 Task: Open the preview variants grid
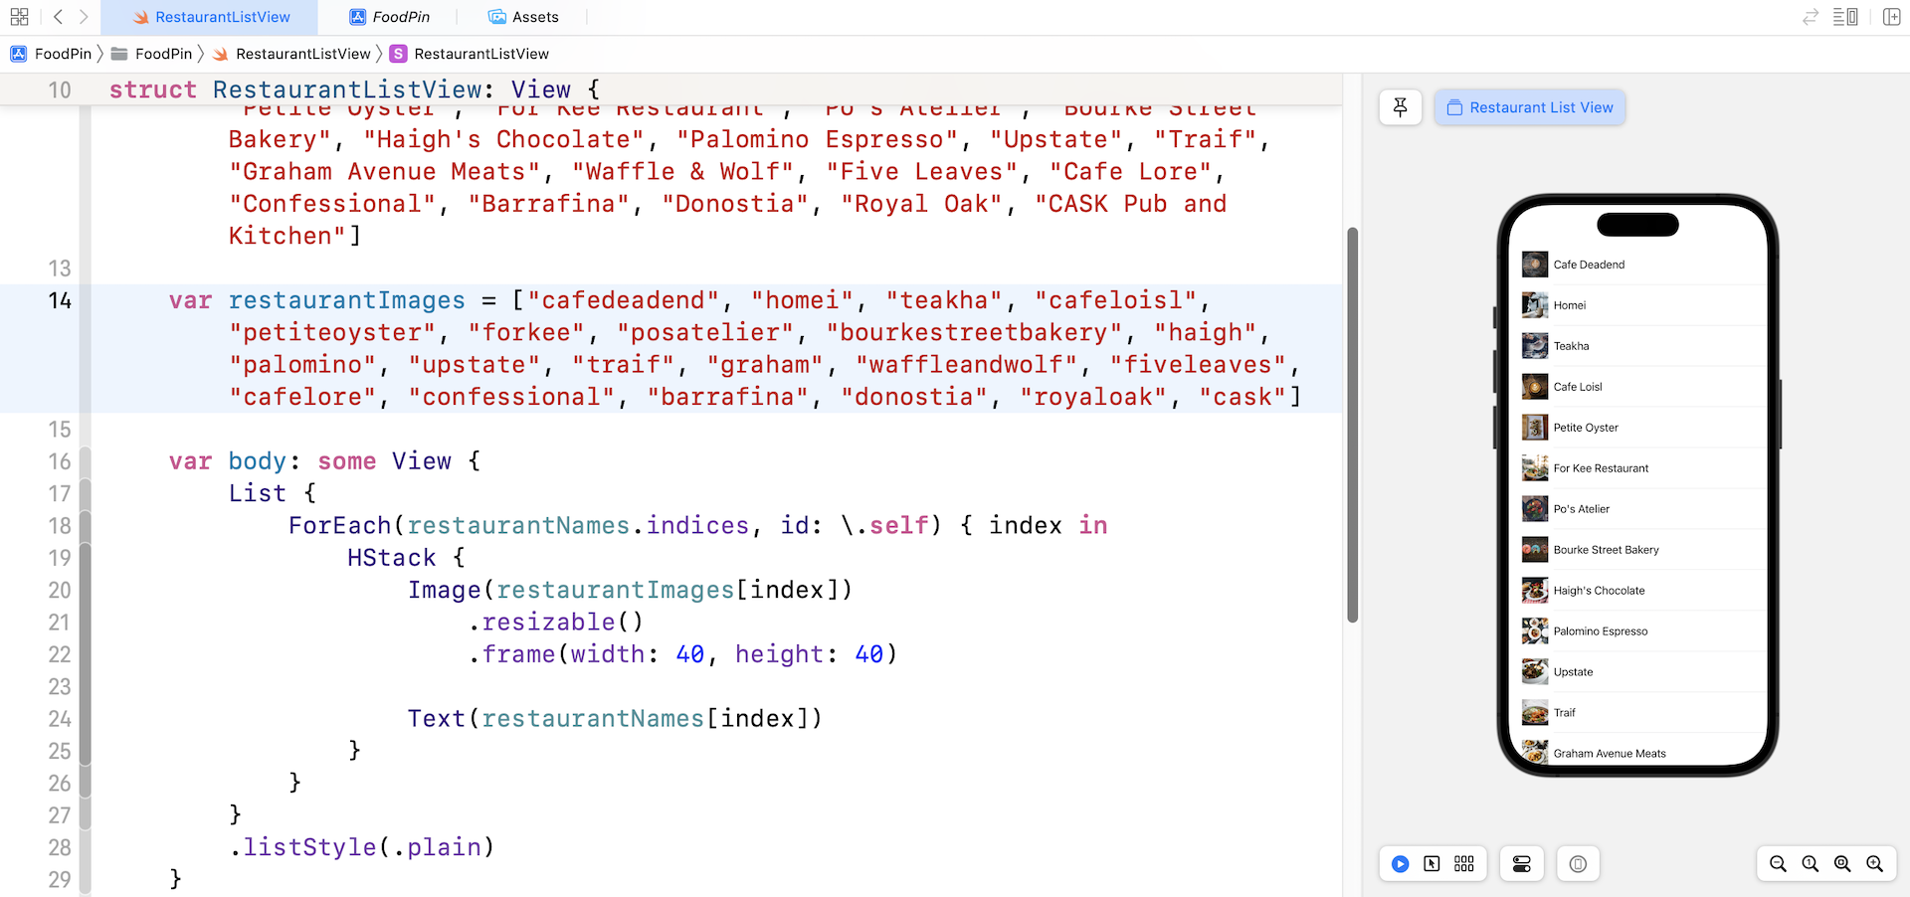(x=1463, y=864)
